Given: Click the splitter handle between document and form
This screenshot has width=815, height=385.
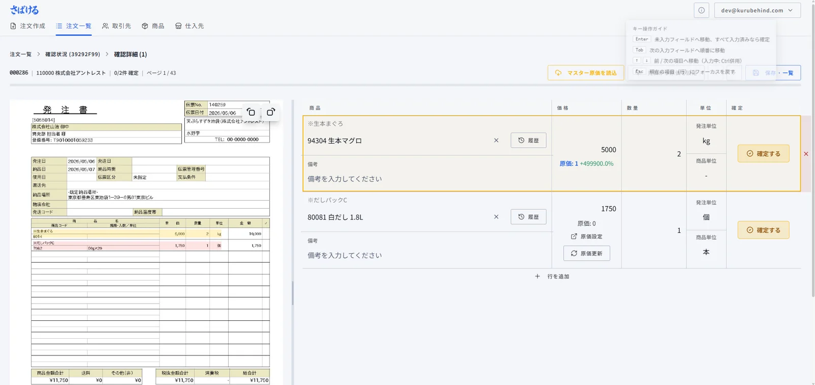Looking at the screenshot, I should click(x=292, y=293).
